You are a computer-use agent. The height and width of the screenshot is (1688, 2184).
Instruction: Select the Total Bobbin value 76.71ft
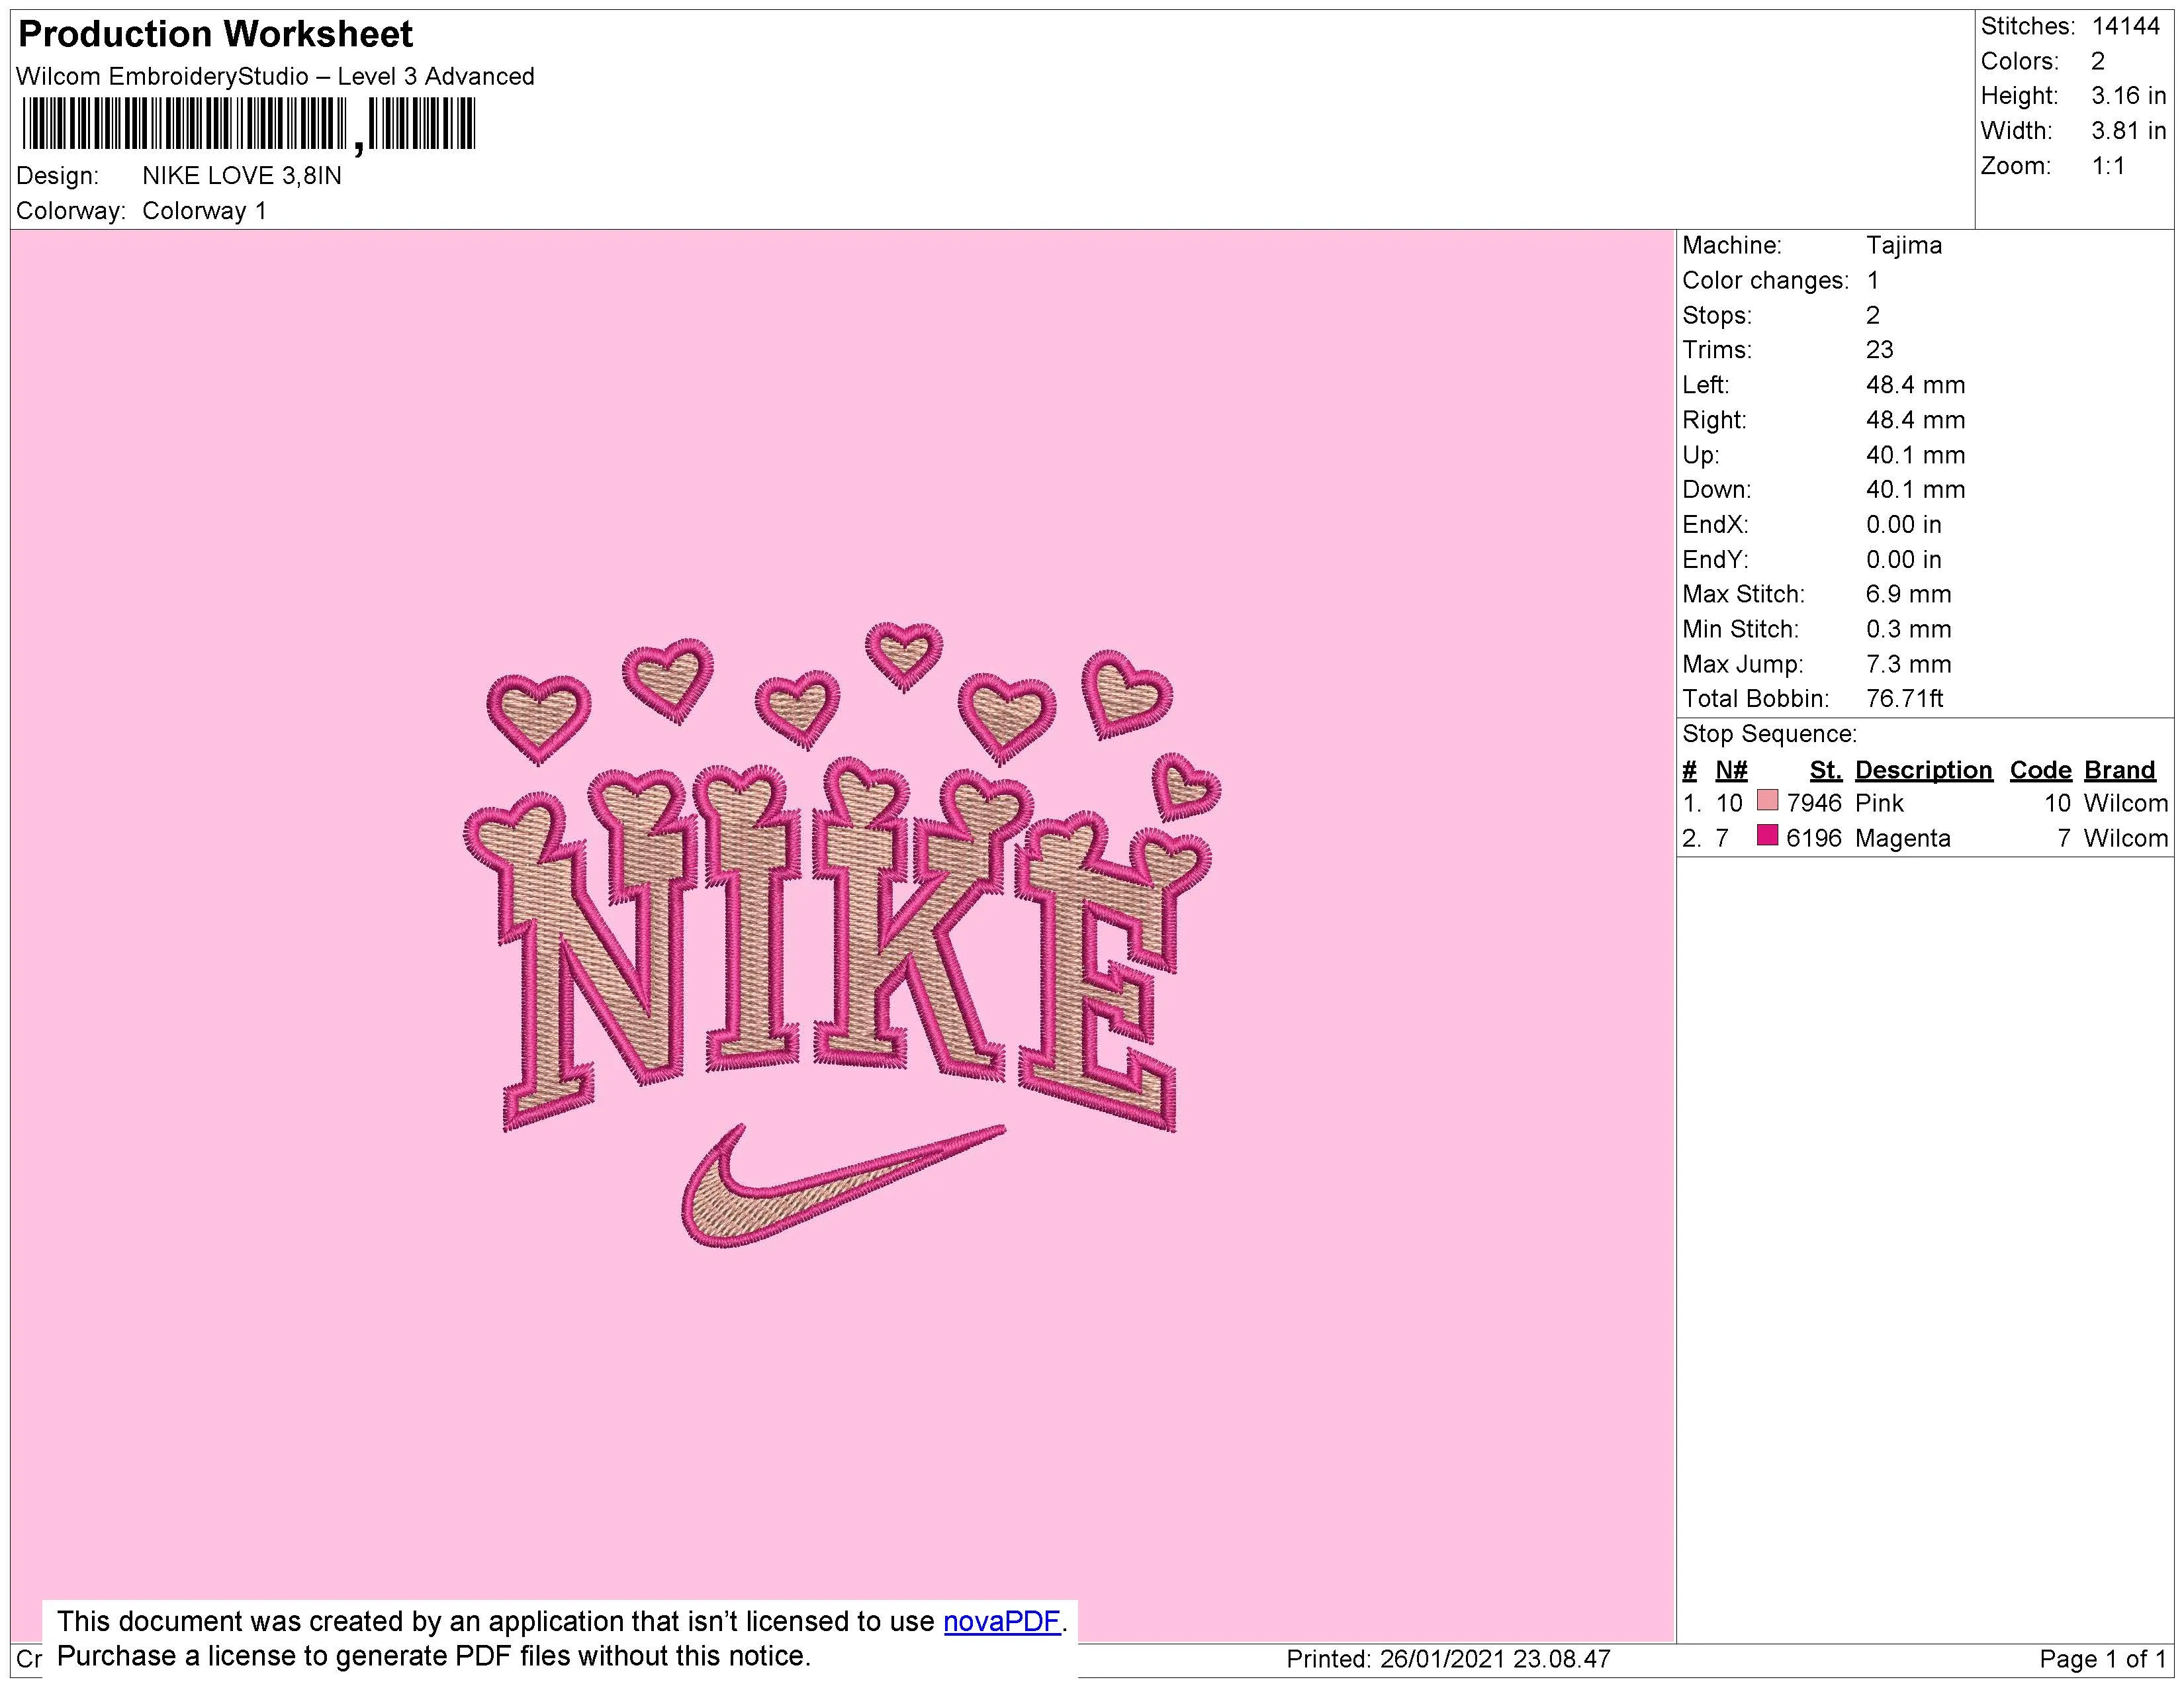click(x=1904, y=699)
